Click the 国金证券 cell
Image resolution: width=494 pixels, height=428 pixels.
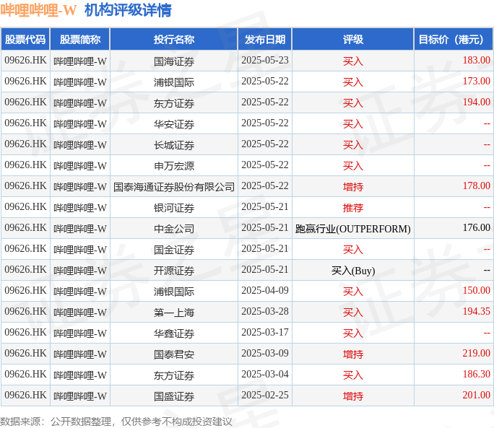(x=174, y=250)
